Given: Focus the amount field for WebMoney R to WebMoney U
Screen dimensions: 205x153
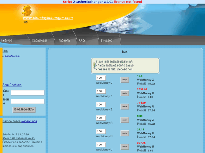Looking at the screenshot, I should tap(101, 131).
